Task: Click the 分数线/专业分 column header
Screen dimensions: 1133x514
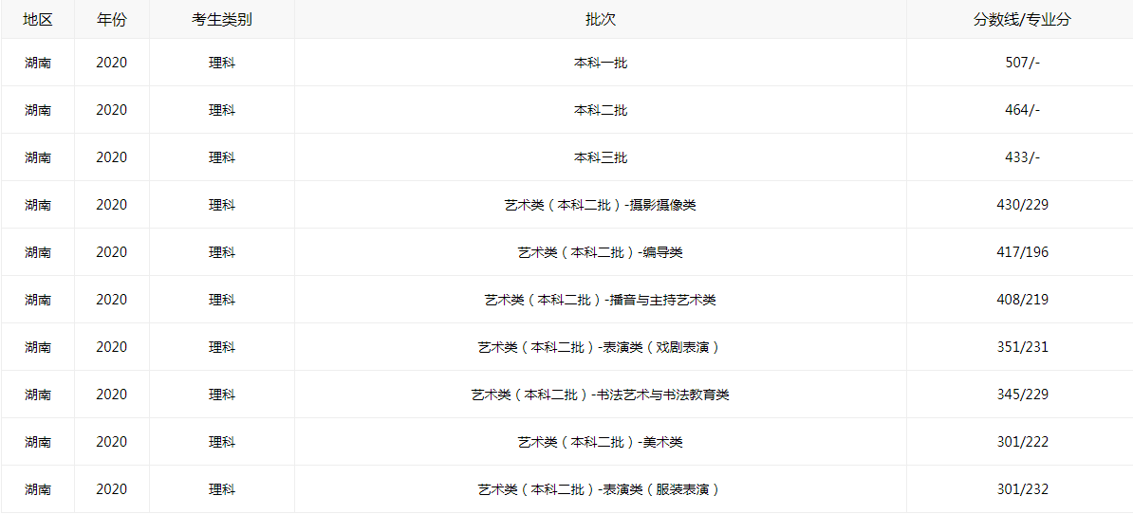Action: (1022, 19)
